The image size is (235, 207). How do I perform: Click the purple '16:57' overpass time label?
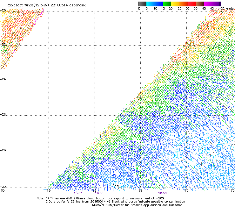(78, 193)
